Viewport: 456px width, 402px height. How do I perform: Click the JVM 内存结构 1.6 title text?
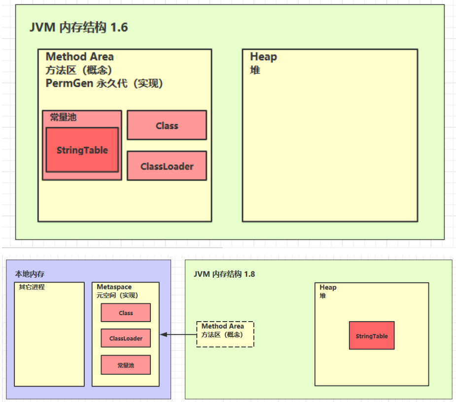tap(79, 27)
